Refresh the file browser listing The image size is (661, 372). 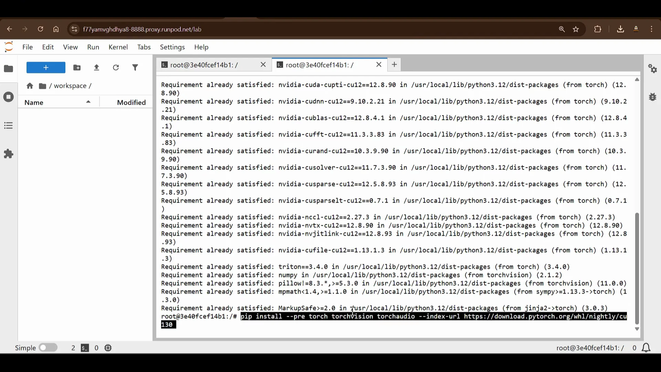[x=116, y=68]
